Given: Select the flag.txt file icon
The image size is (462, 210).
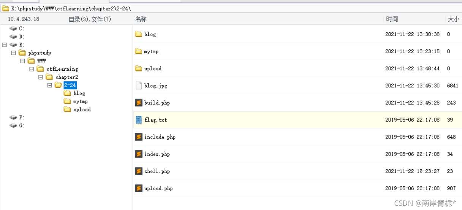Looking at the screenshot, I should [139, 120].
